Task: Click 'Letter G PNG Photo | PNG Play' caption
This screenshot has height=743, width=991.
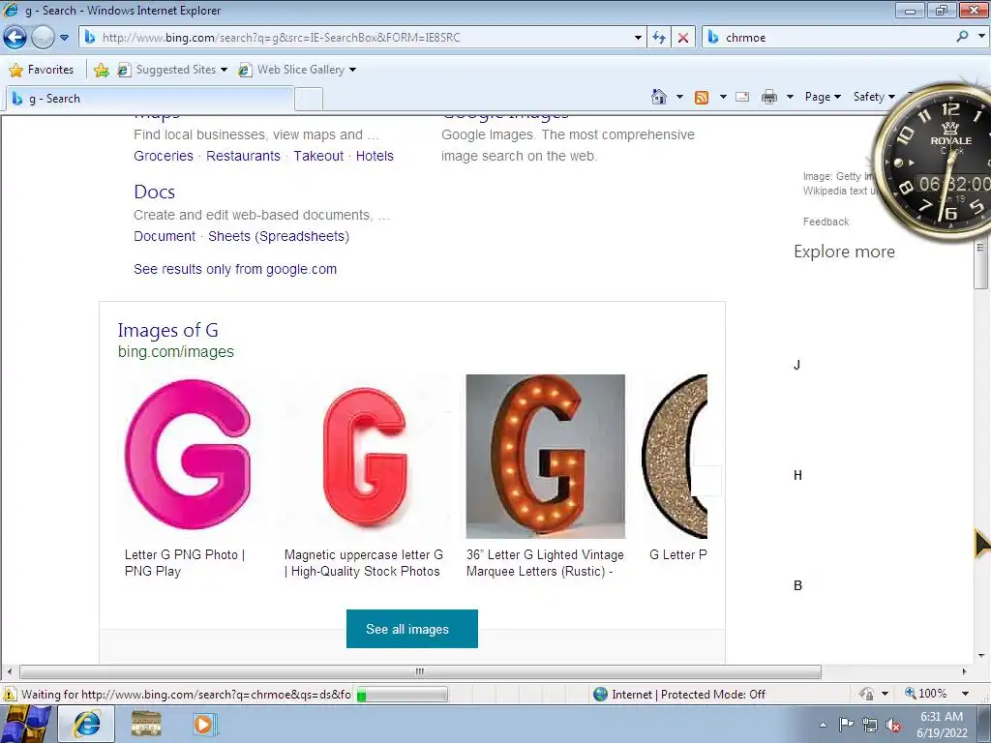Action: [185, 563]
